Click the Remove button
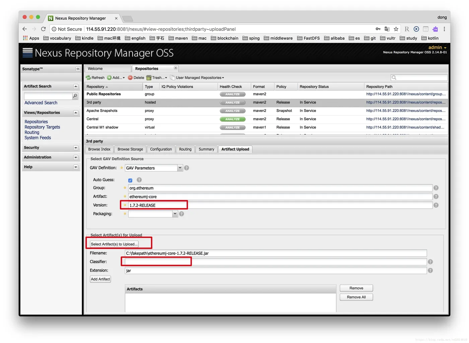 pos(356,288)
